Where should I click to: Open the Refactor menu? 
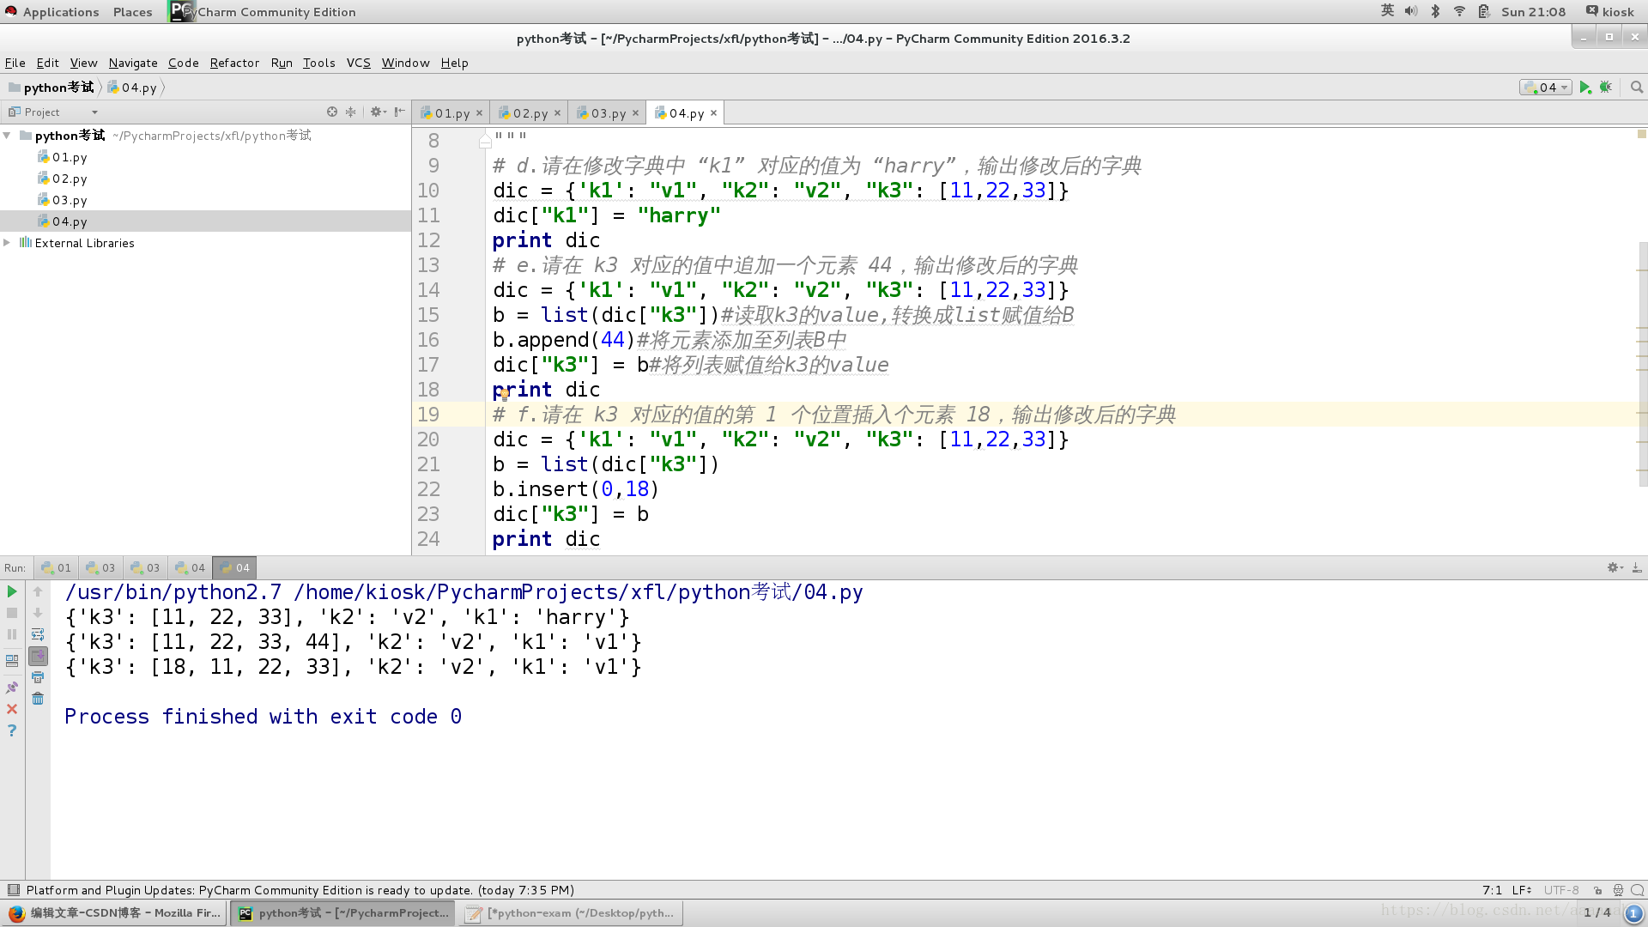click(x=234, y=63)
